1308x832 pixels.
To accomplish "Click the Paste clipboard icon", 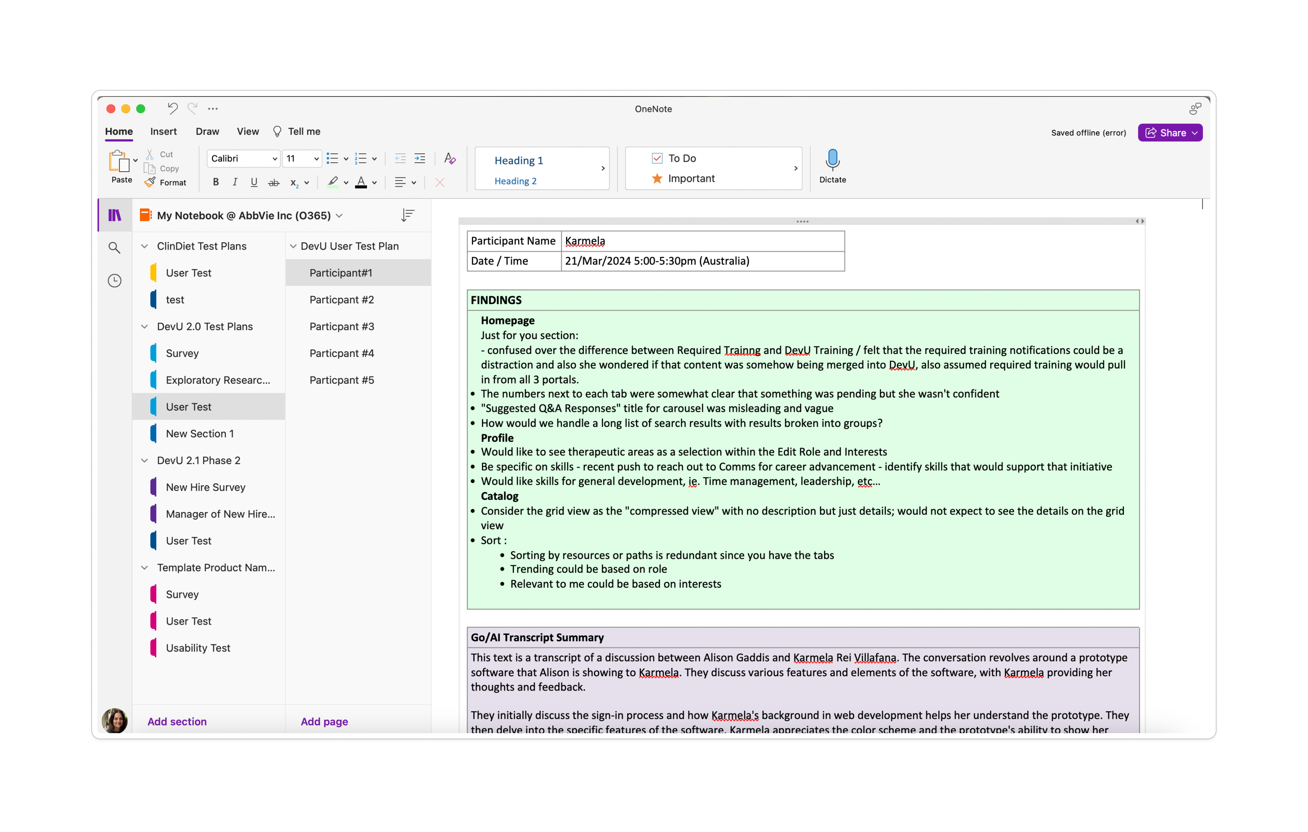I will coord(119,161).
